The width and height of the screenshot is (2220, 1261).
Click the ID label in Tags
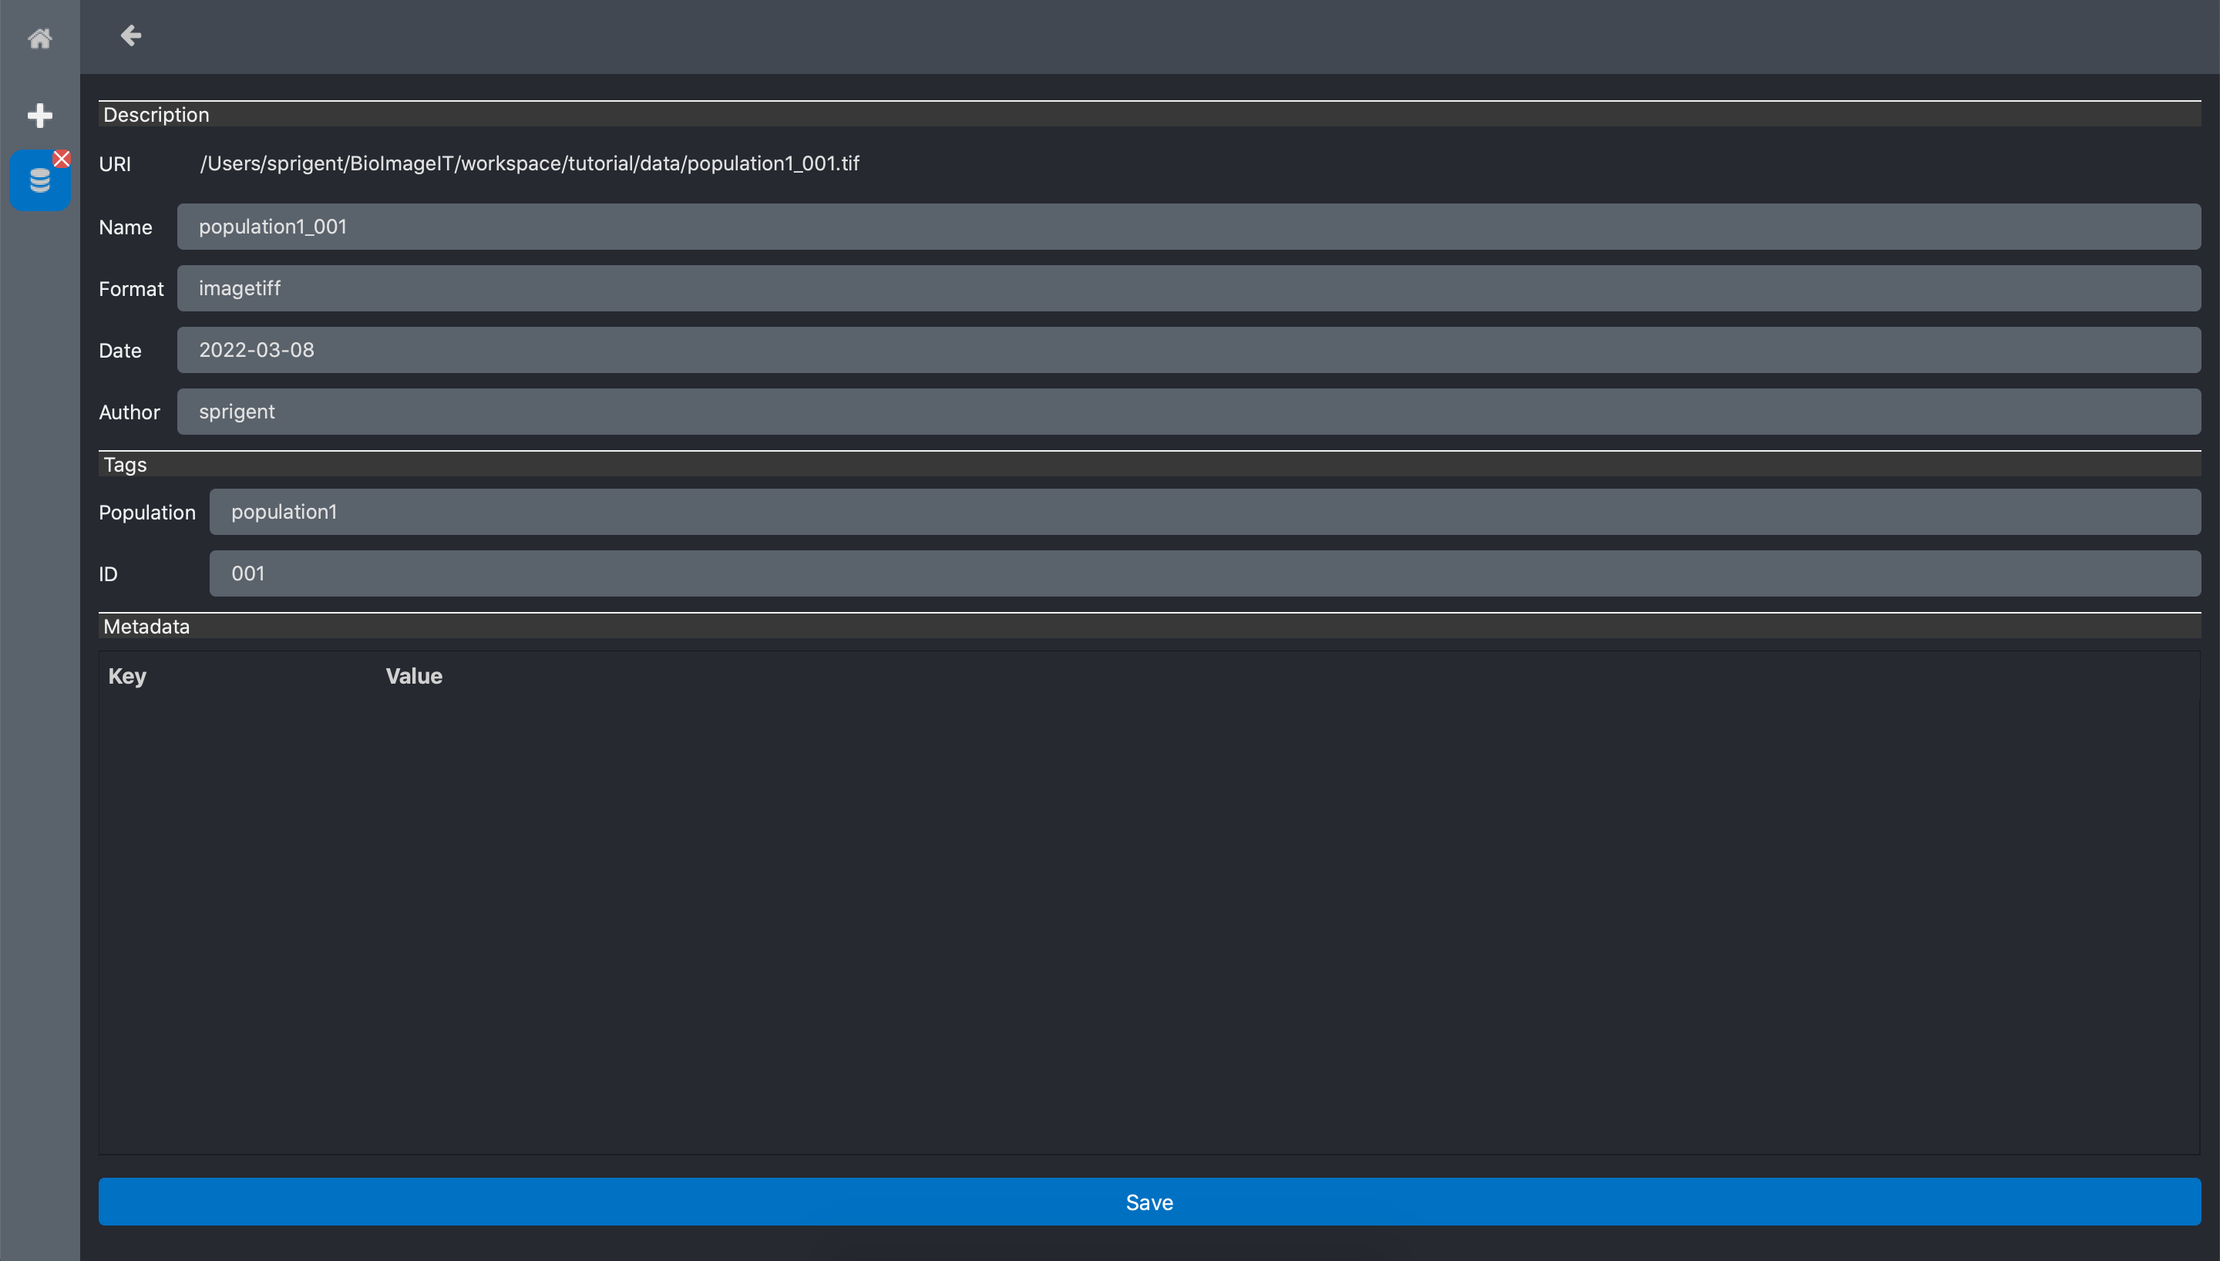point(108,574)
